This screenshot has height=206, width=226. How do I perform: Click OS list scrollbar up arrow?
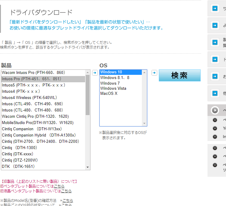click(x=144, y=72)
